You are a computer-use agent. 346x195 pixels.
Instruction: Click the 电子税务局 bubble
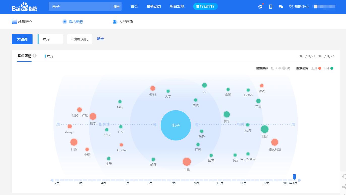(x=248, y=154)
